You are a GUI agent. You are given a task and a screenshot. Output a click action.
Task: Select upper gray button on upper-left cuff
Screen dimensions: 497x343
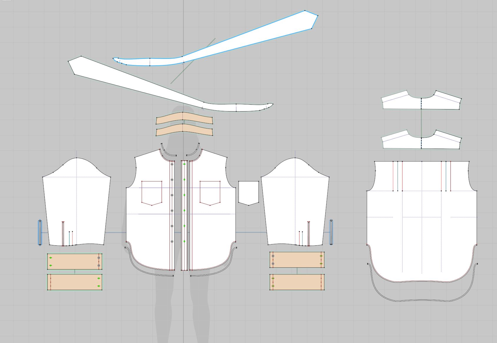tap(99, 258)
